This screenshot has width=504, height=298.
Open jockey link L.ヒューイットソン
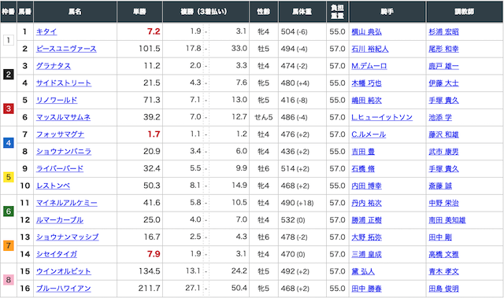click(382, 117)
